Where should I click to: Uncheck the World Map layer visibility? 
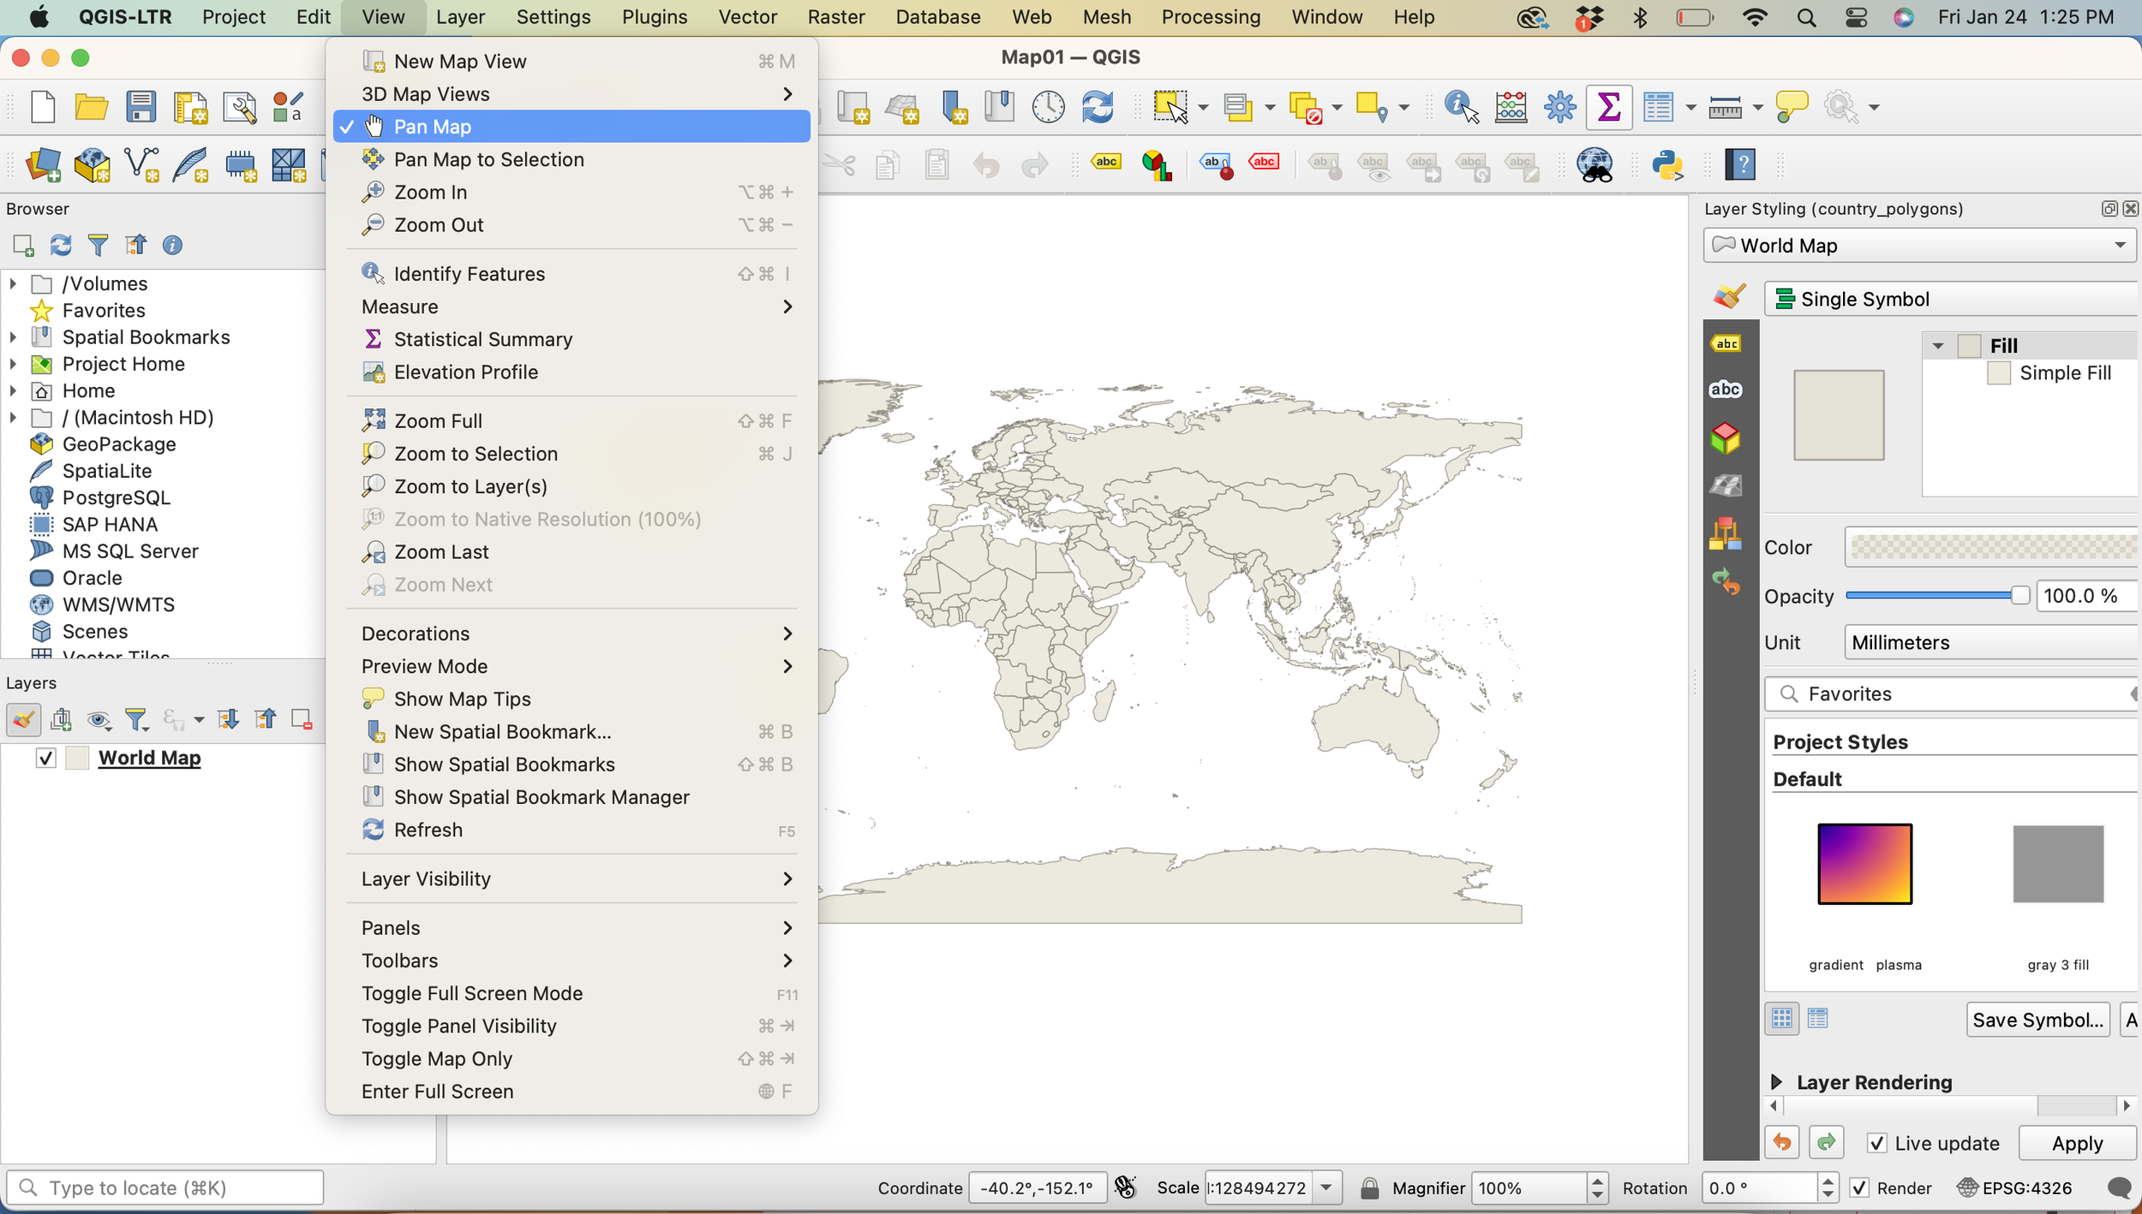click(x=45, y=758)
